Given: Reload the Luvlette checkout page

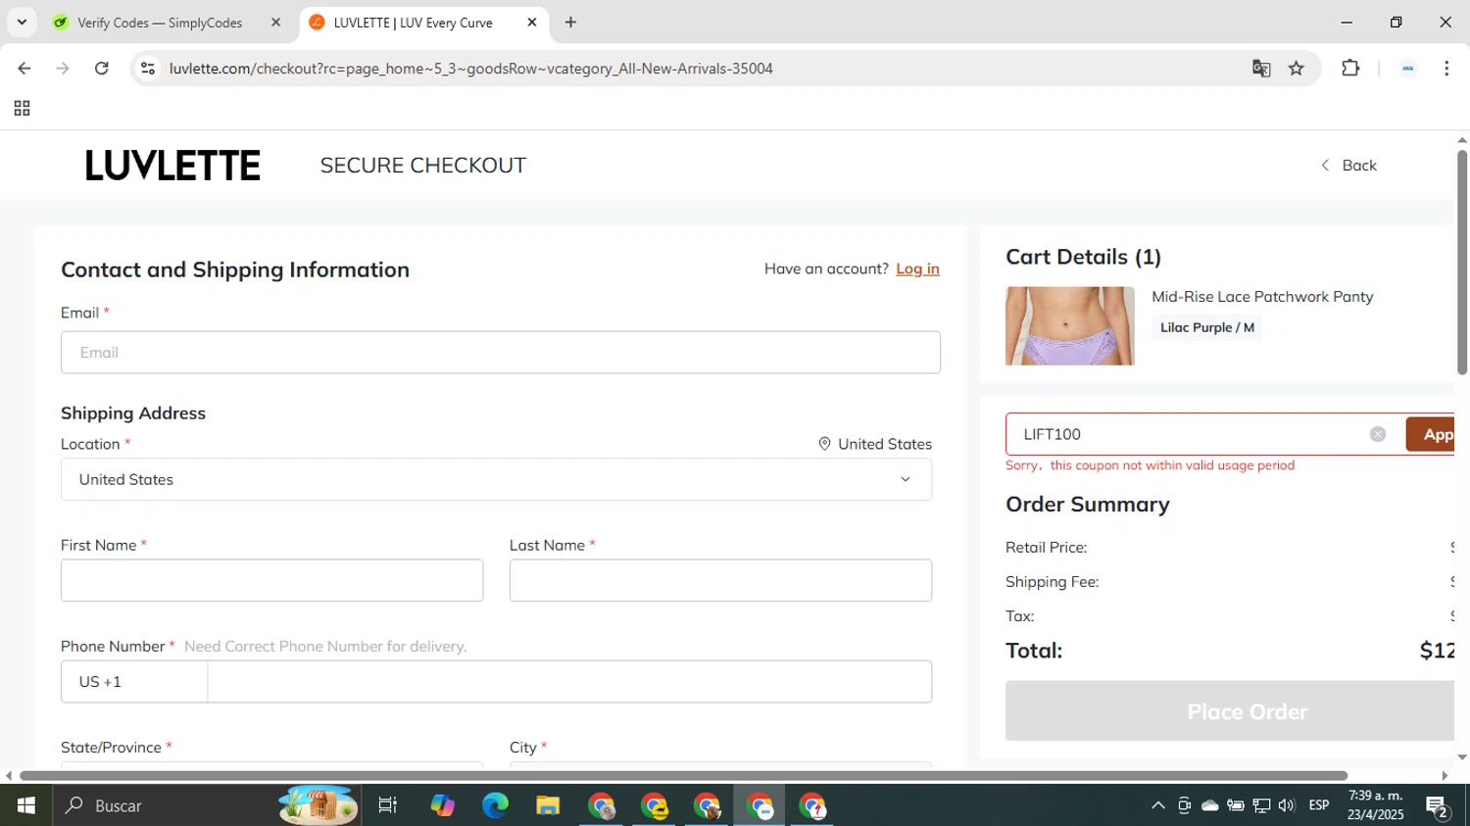Looking at the screenshot, I should tap(101, 69).
